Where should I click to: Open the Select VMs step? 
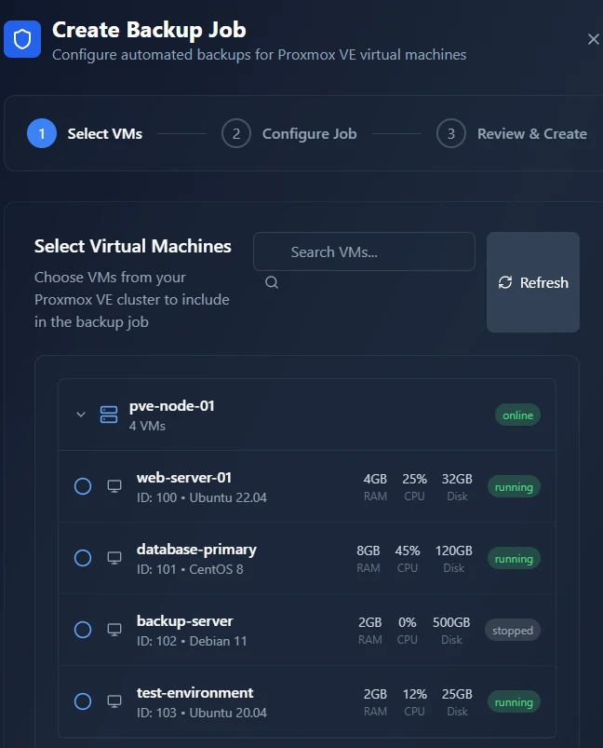85,133
